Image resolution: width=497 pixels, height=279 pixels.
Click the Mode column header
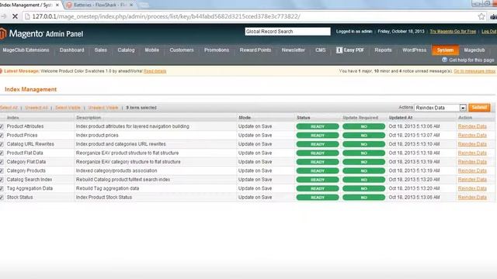pyautogui.click(x=245, y=118)
